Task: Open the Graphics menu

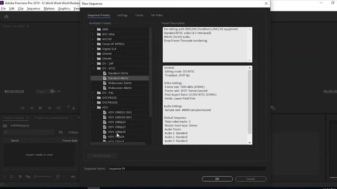Action: click(64, 8)
